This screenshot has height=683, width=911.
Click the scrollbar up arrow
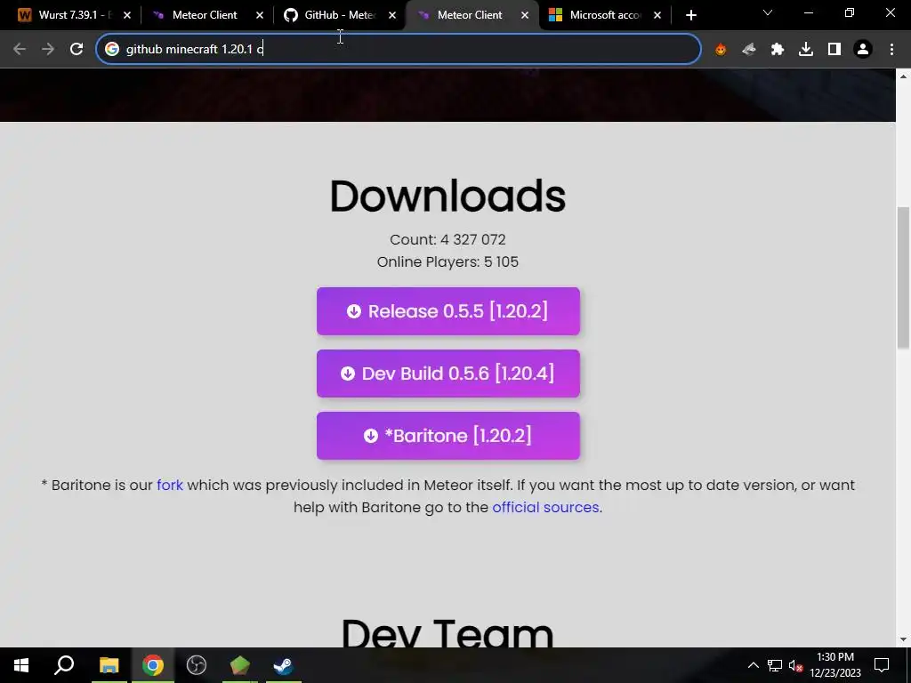coord(903,76)
